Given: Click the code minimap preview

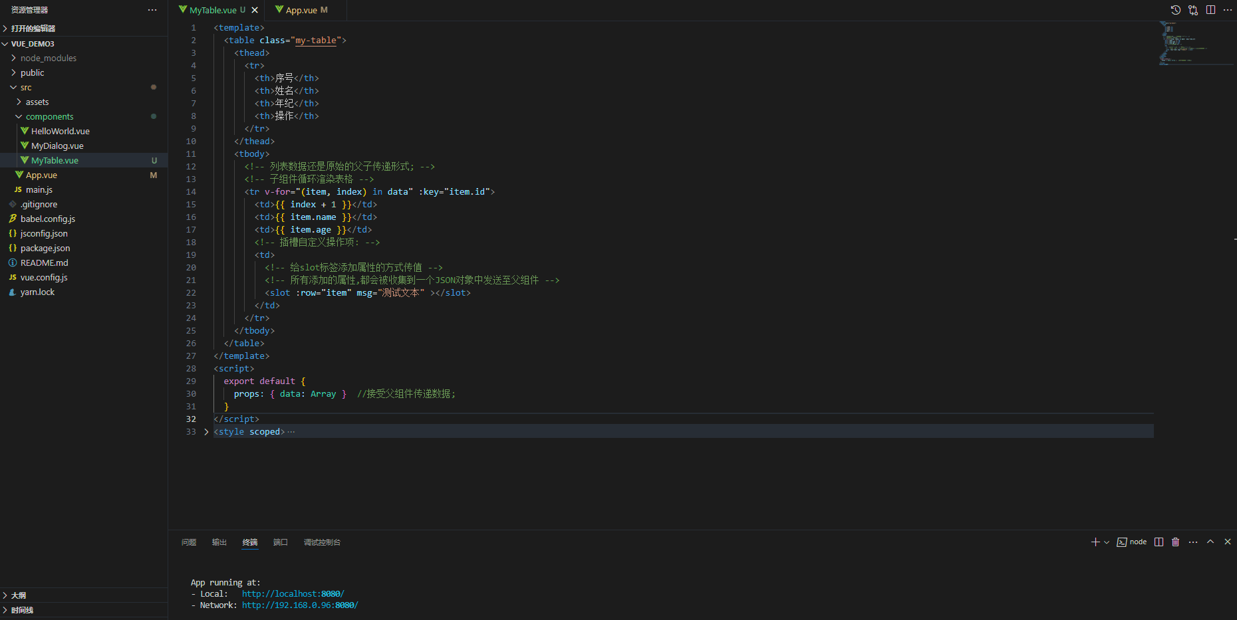Looking at the screenshot, I should [x=1196, y=43].
